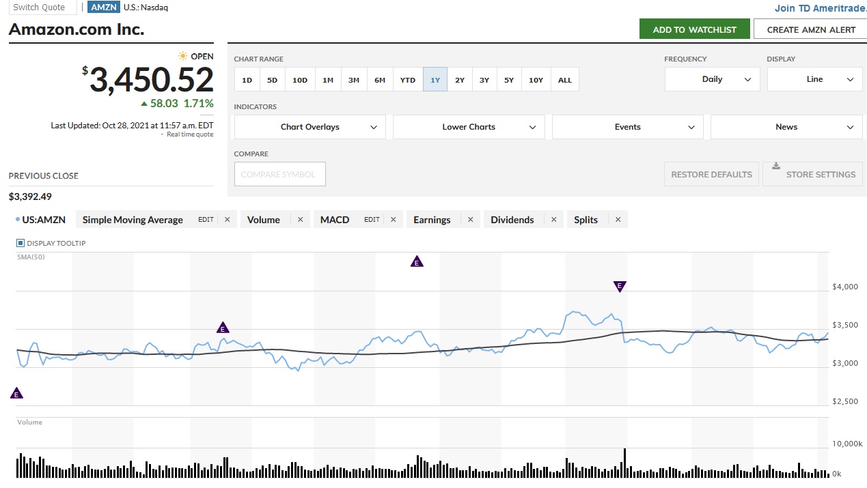Click the sun Open market status icon
Screen dimensions: 867x488
click(182, 56)
